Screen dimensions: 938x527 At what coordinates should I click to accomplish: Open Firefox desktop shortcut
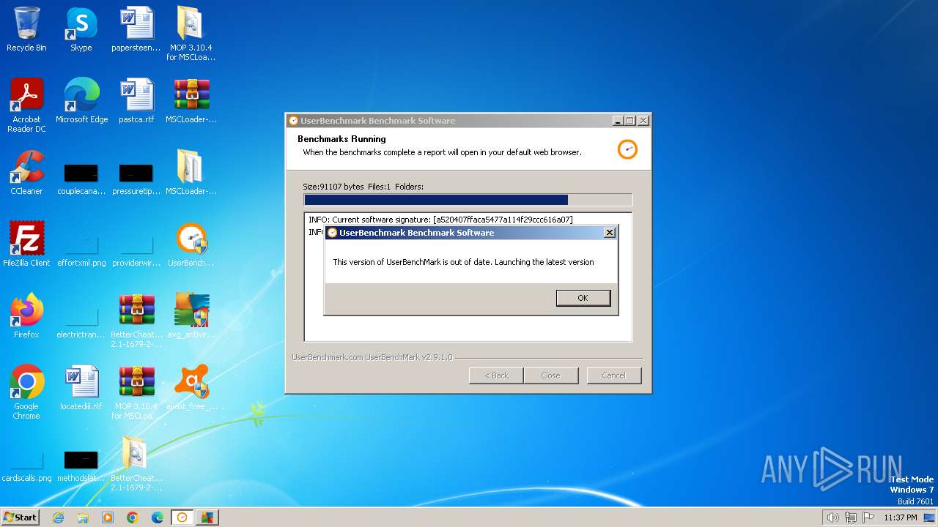[x=26, y=317]
